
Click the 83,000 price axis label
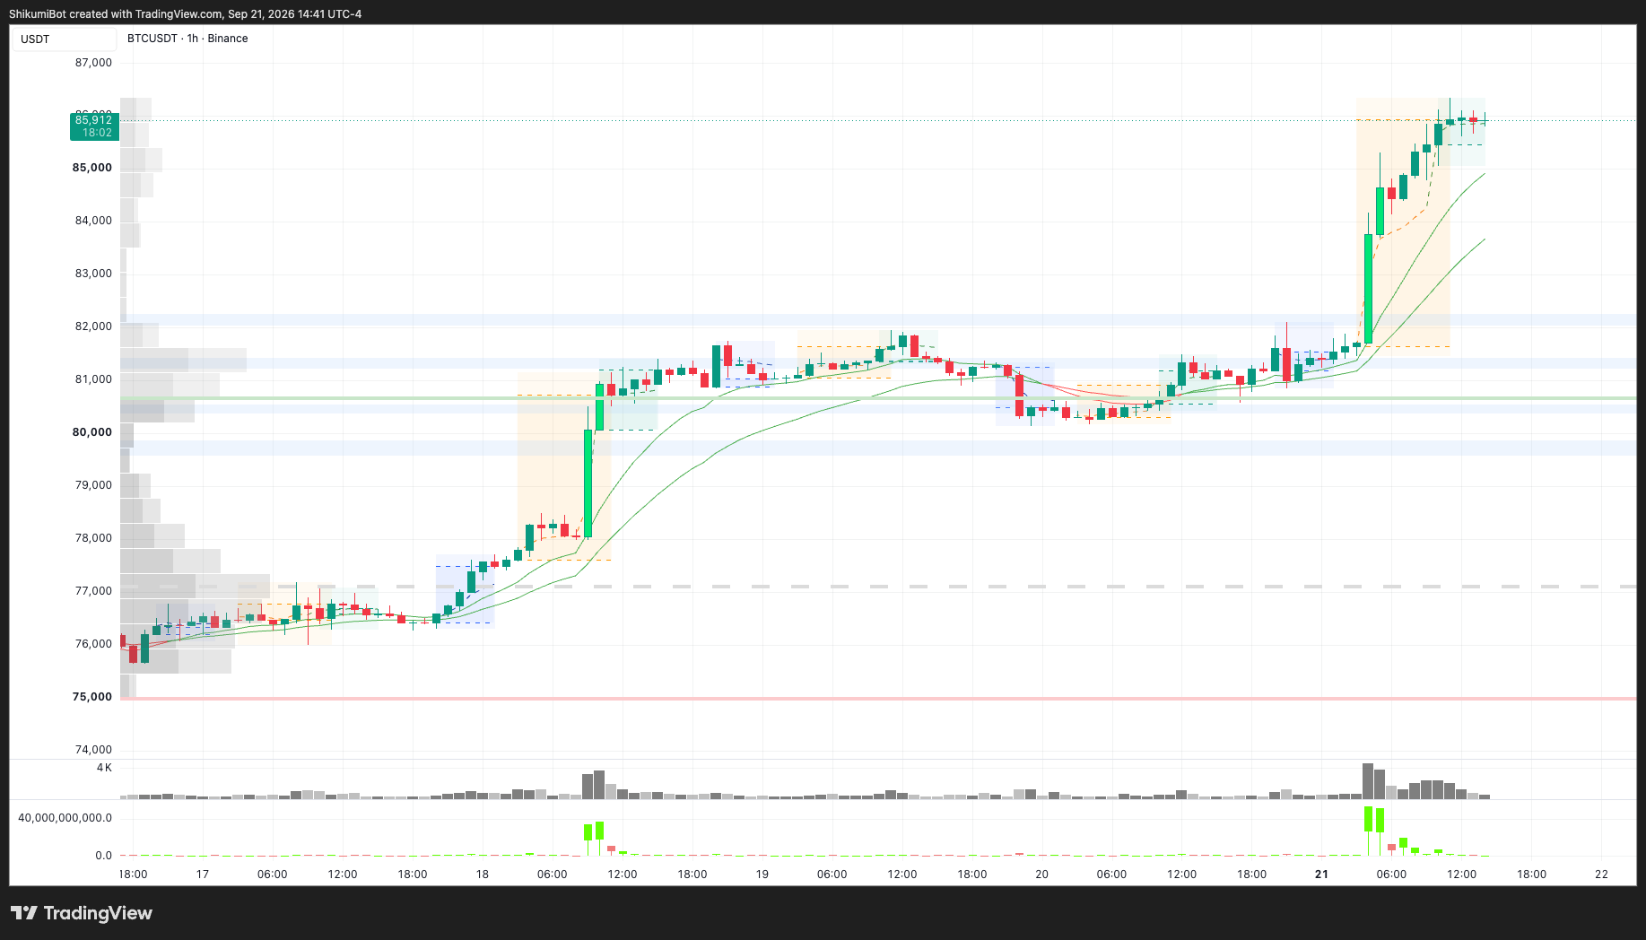coord(93,274)
